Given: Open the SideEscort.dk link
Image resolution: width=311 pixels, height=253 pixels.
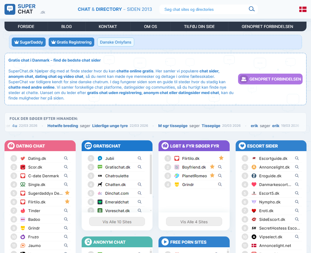Looking at the screenshot, I should click(x=272, y=219).
